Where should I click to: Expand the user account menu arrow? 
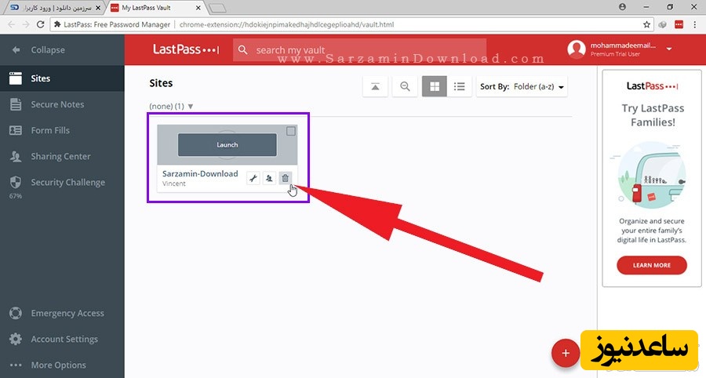click(x=669, y=49)
